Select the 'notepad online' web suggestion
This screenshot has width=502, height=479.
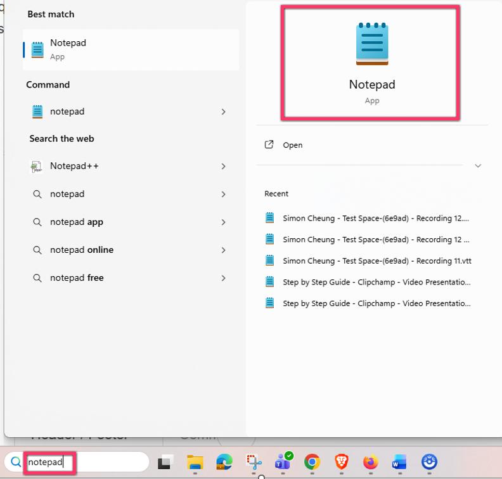(x=131, y=250)
